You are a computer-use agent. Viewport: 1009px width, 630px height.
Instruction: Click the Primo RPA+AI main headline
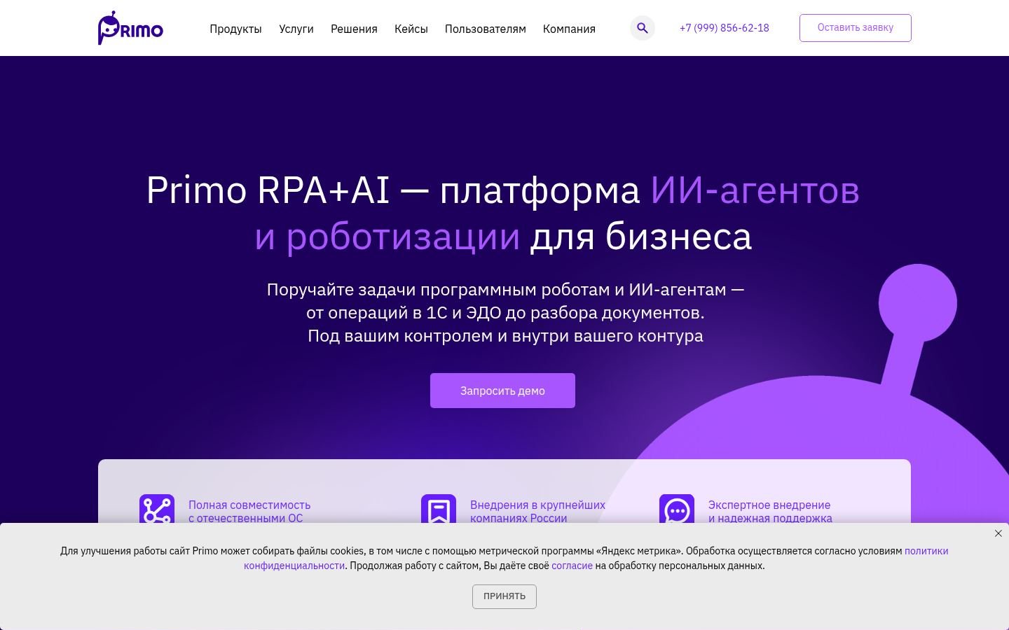[503, 213]
